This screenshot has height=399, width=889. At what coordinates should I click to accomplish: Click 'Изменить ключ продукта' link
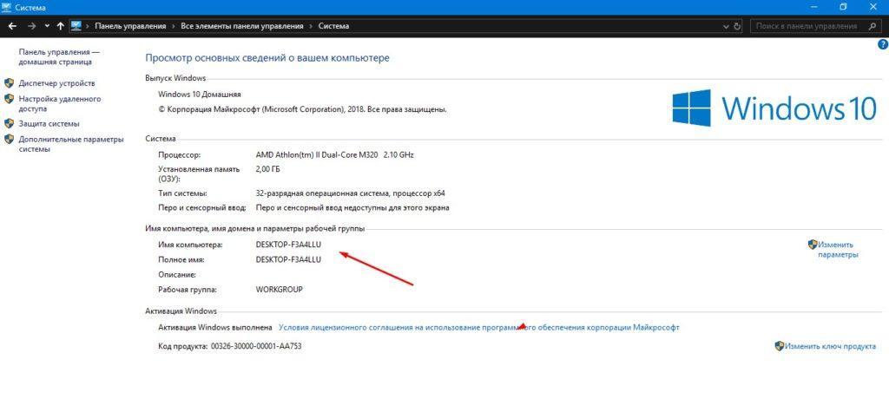[x=831, y=346]
